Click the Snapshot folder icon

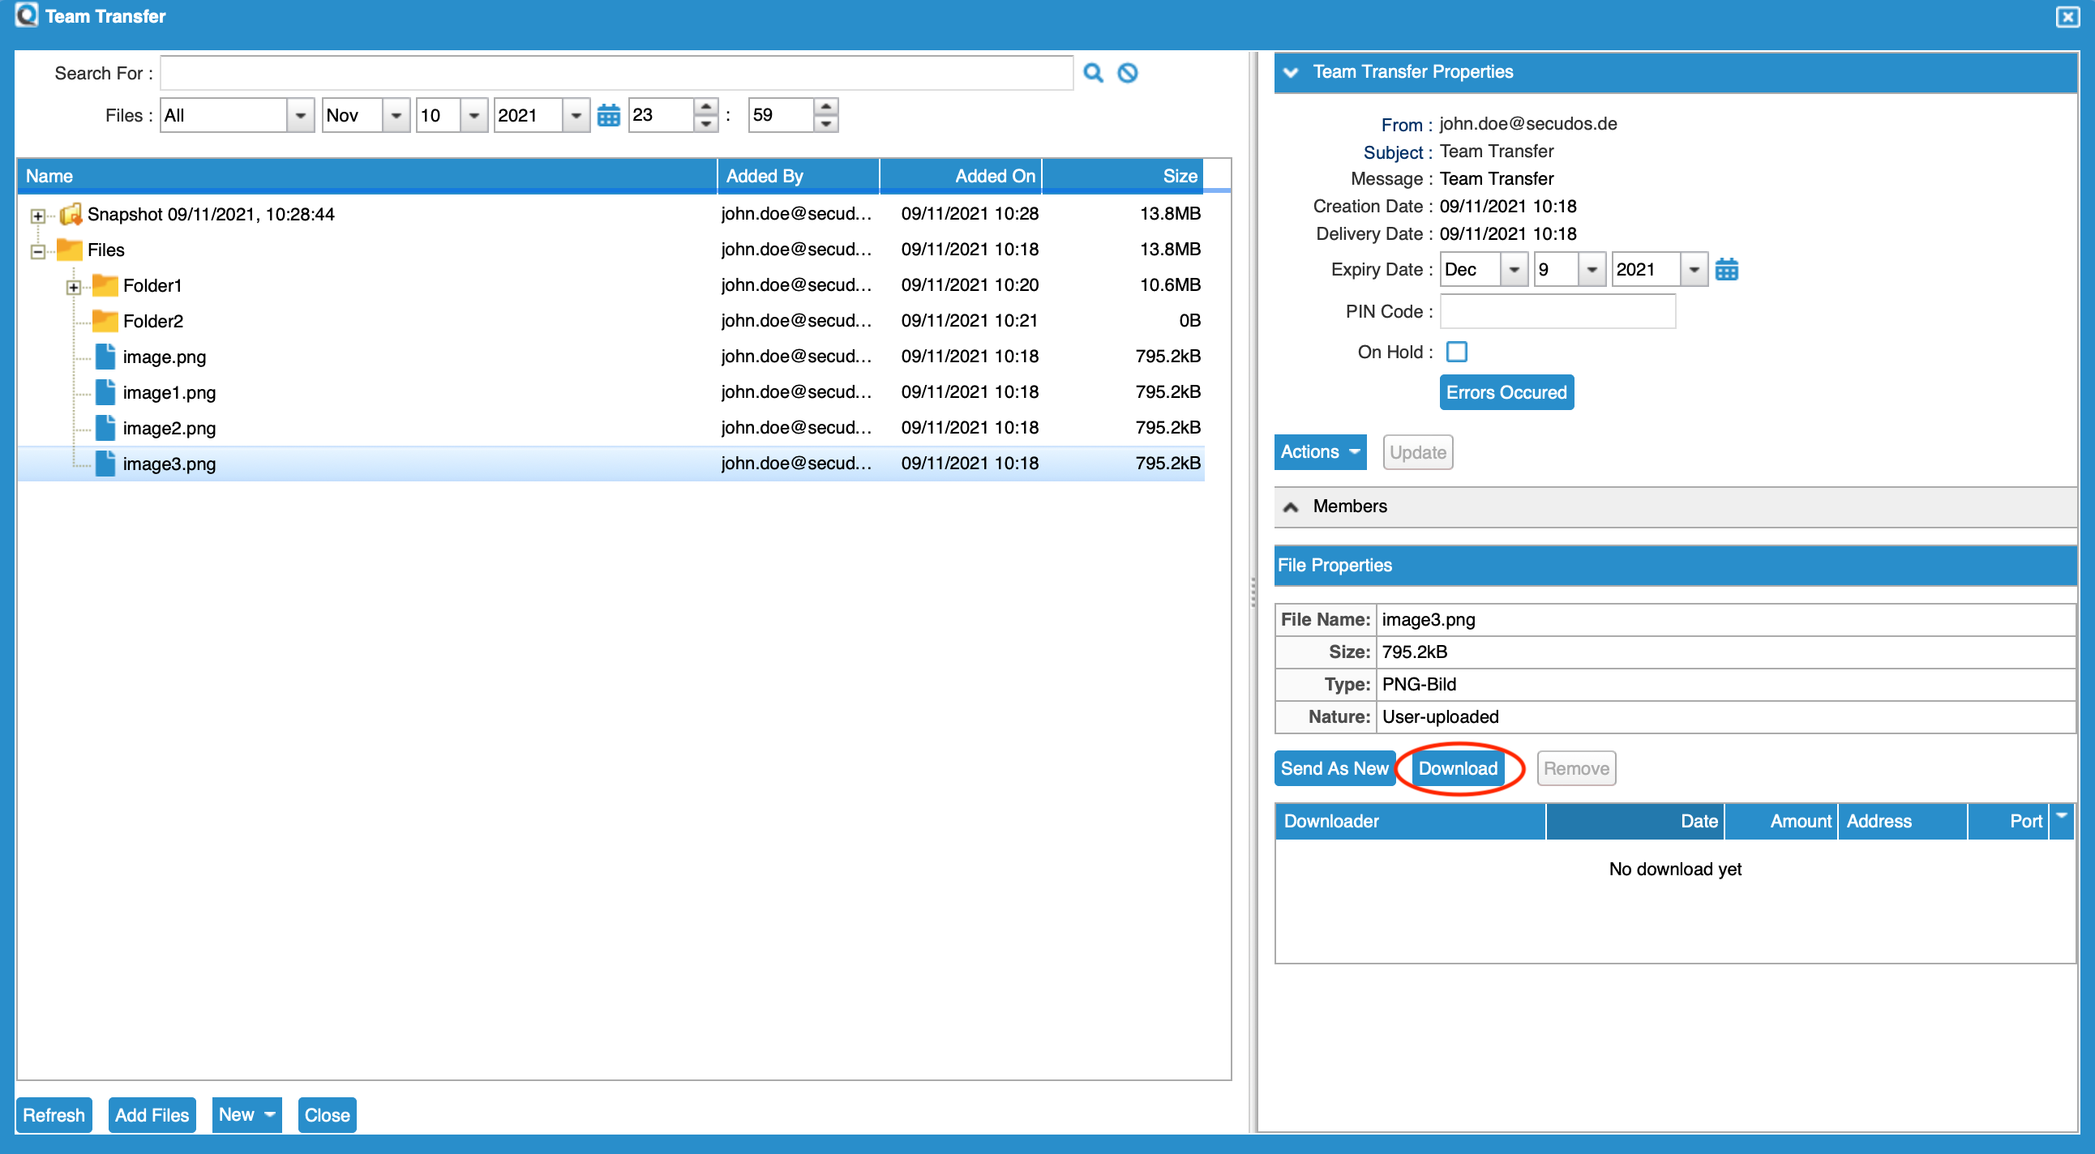[x=71, y=214]
